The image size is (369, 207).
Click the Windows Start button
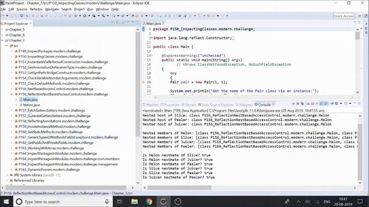click(x=6, y=202)
